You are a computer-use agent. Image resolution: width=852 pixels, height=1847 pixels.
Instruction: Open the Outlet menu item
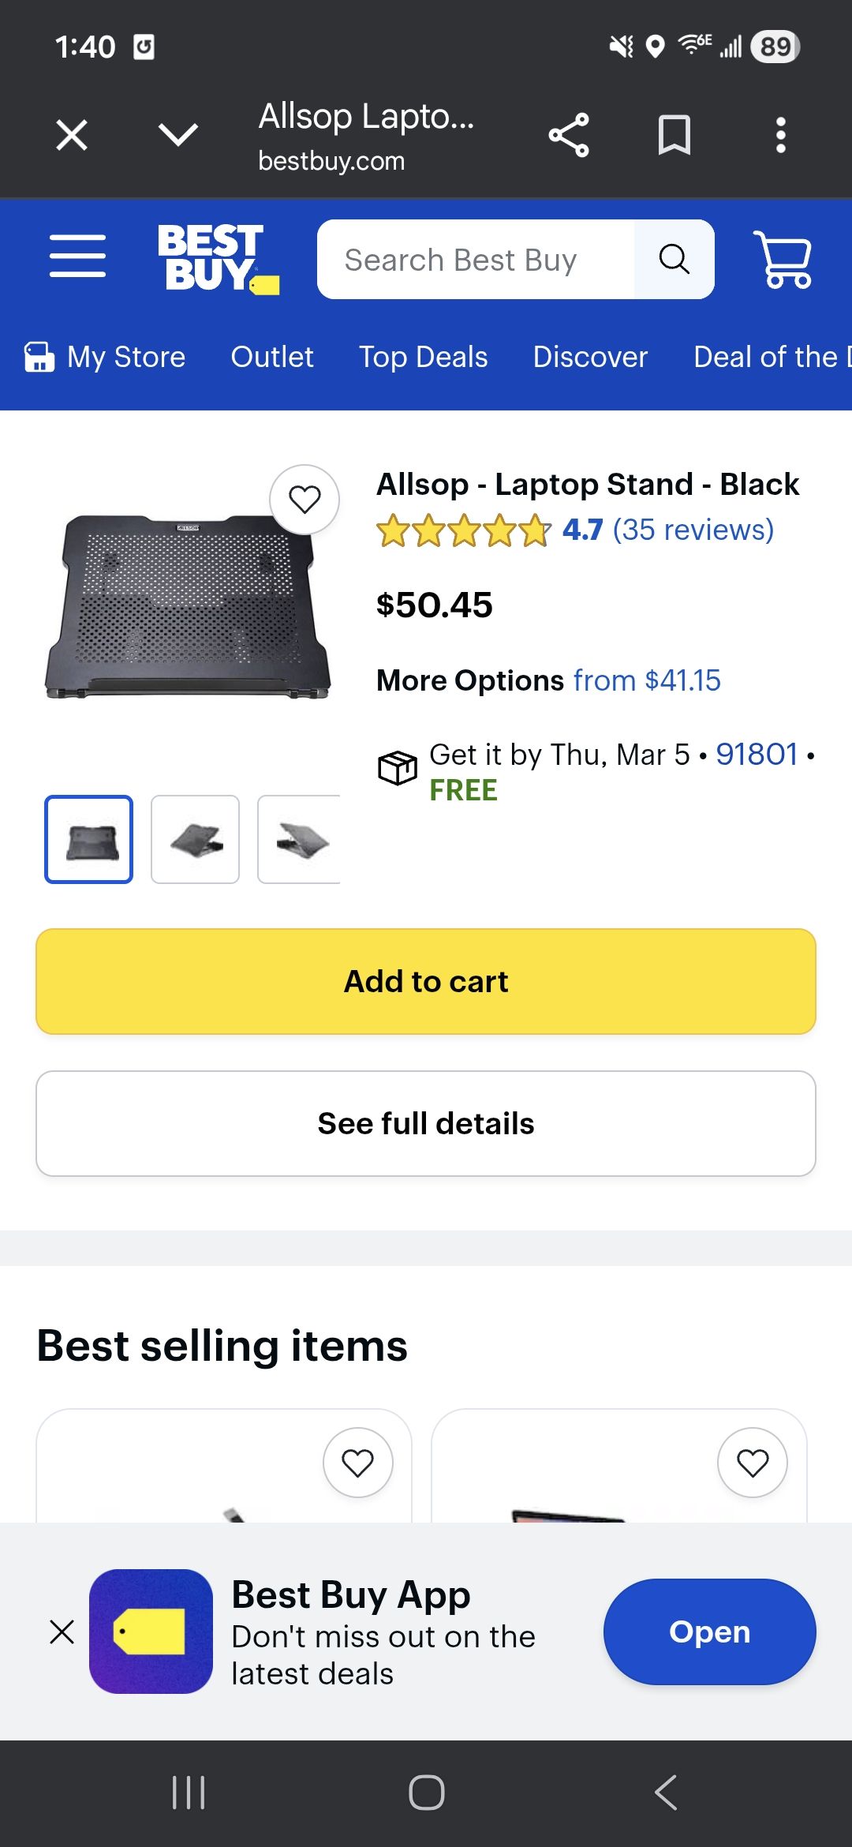tap(272, 357)
